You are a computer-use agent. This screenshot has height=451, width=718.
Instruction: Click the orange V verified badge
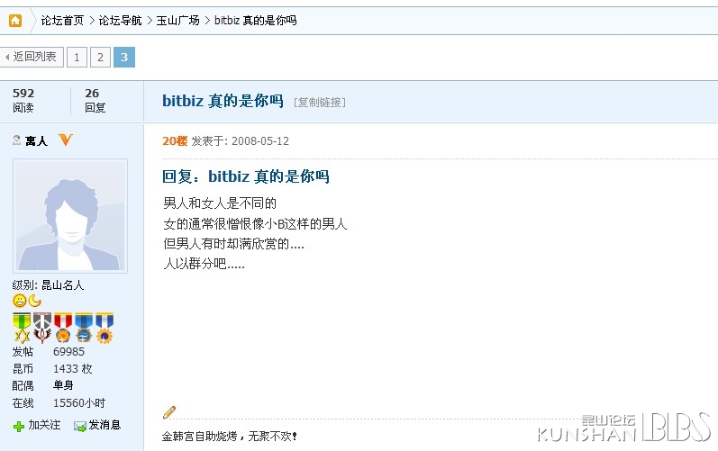click(66, 140)
